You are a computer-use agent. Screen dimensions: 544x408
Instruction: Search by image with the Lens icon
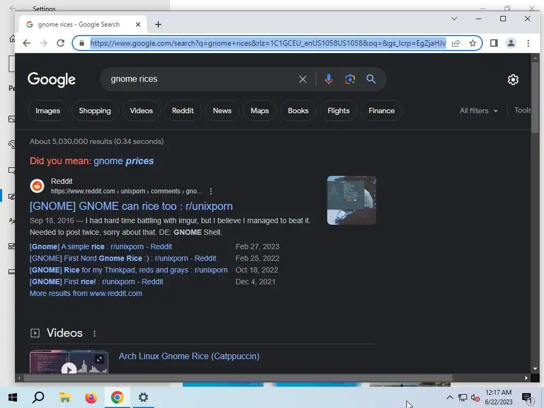350,79
